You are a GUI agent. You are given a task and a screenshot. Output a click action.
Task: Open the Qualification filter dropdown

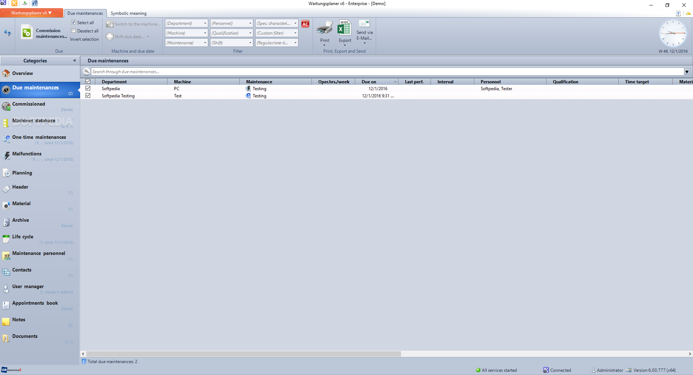(231, 33)
